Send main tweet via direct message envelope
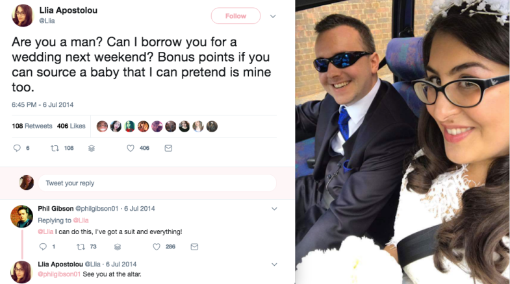510x284 pixels. tap(168, 148)
